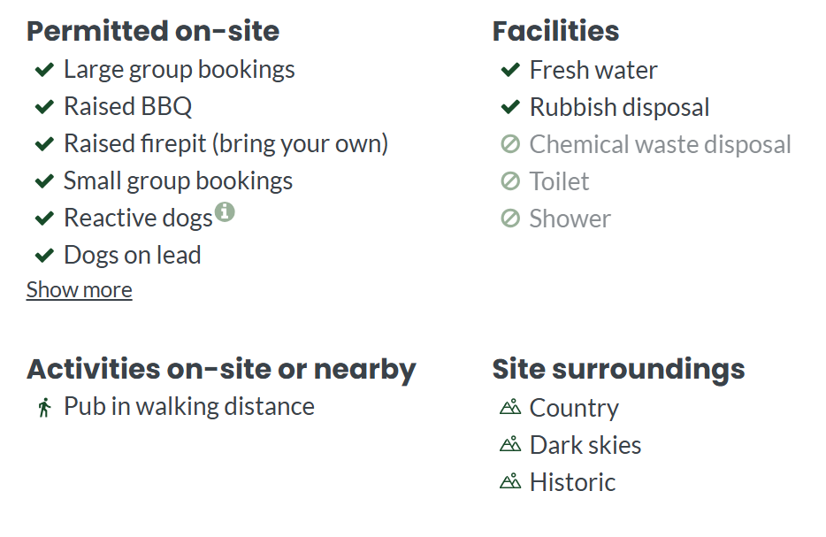The width and height of the screenshot is (826, 537).
Task: Click the mountain icon next to Dark skies
Action: click(510, 445)
